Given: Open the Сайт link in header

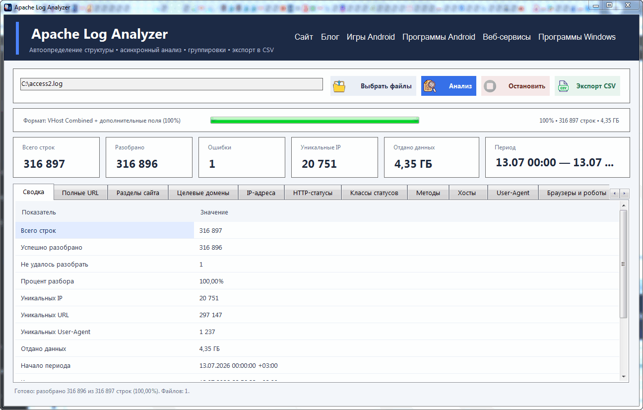Looking at the screenshot, I should [x=304, y=37].
